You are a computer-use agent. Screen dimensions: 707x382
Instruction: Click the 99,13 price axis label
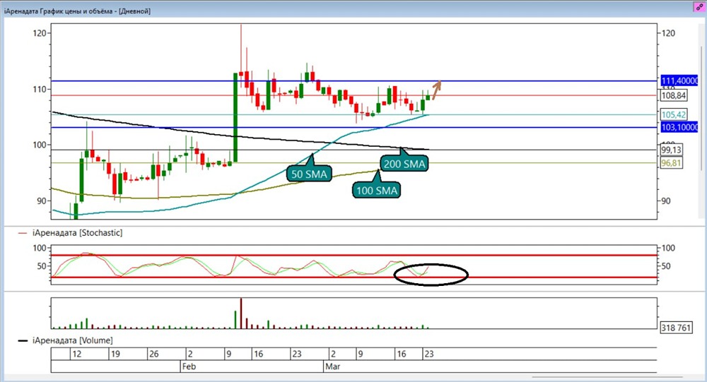[672, 150]
